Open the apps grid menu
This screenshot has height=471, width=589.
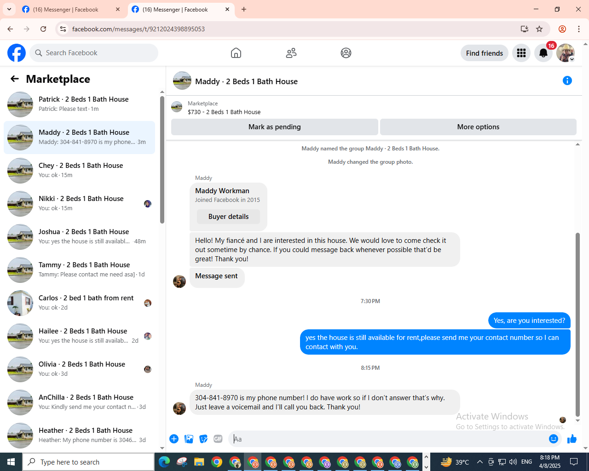click(x=521, y=53)
